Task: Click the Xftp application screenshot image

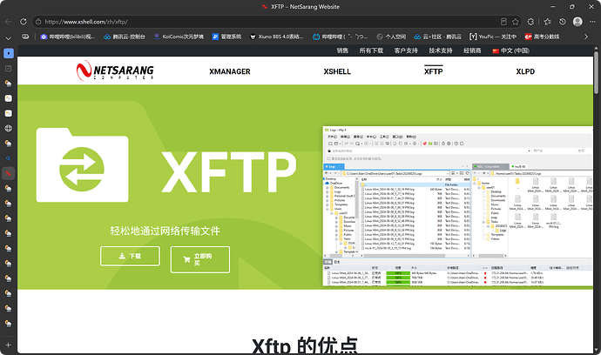Action: click(x=458, y=206)
